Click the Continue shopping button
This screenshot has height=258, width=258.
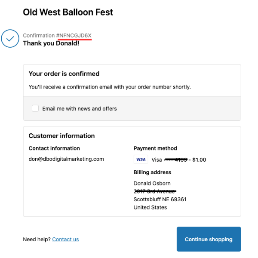tap(209, 239)
